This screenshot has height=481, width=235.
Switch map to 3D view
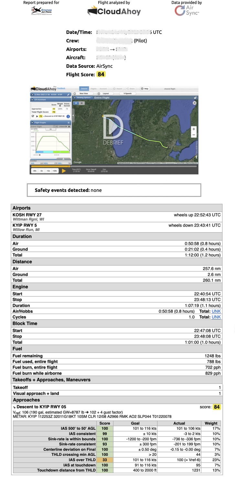point(81,103)
